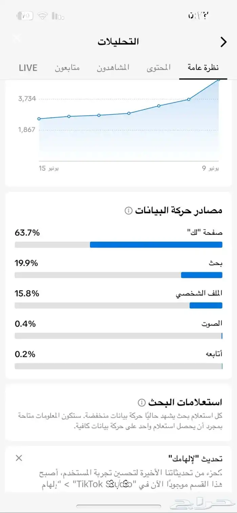Tap info icon beside استعلامات البحث heading

142,403
